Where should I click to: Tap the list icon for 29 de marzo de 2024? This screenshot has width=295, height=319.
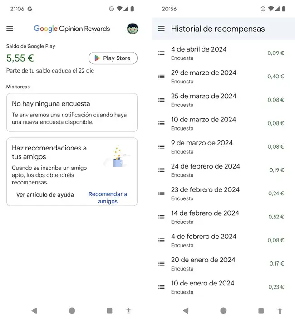[x=161, y=77]
